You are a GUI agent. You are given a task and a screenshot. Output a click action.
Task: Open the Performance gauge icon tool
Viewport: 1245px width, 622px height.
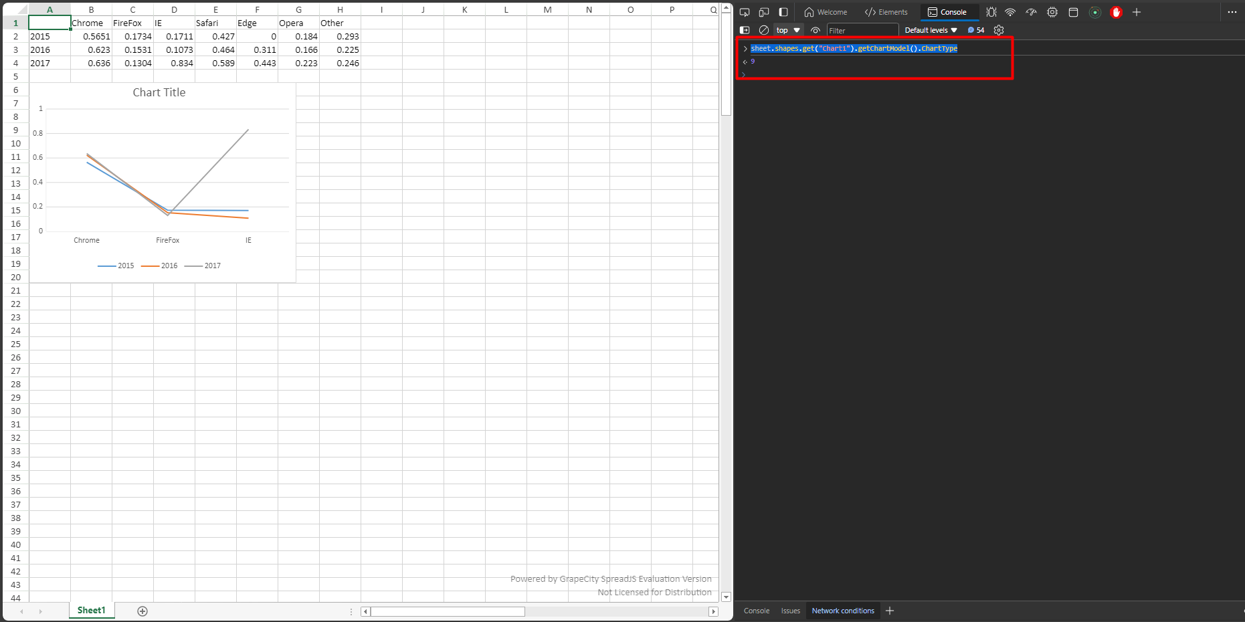1032,12
